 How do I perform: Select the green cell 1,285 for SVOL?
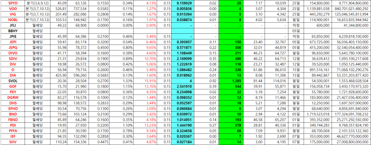click(x=231, y=81)
